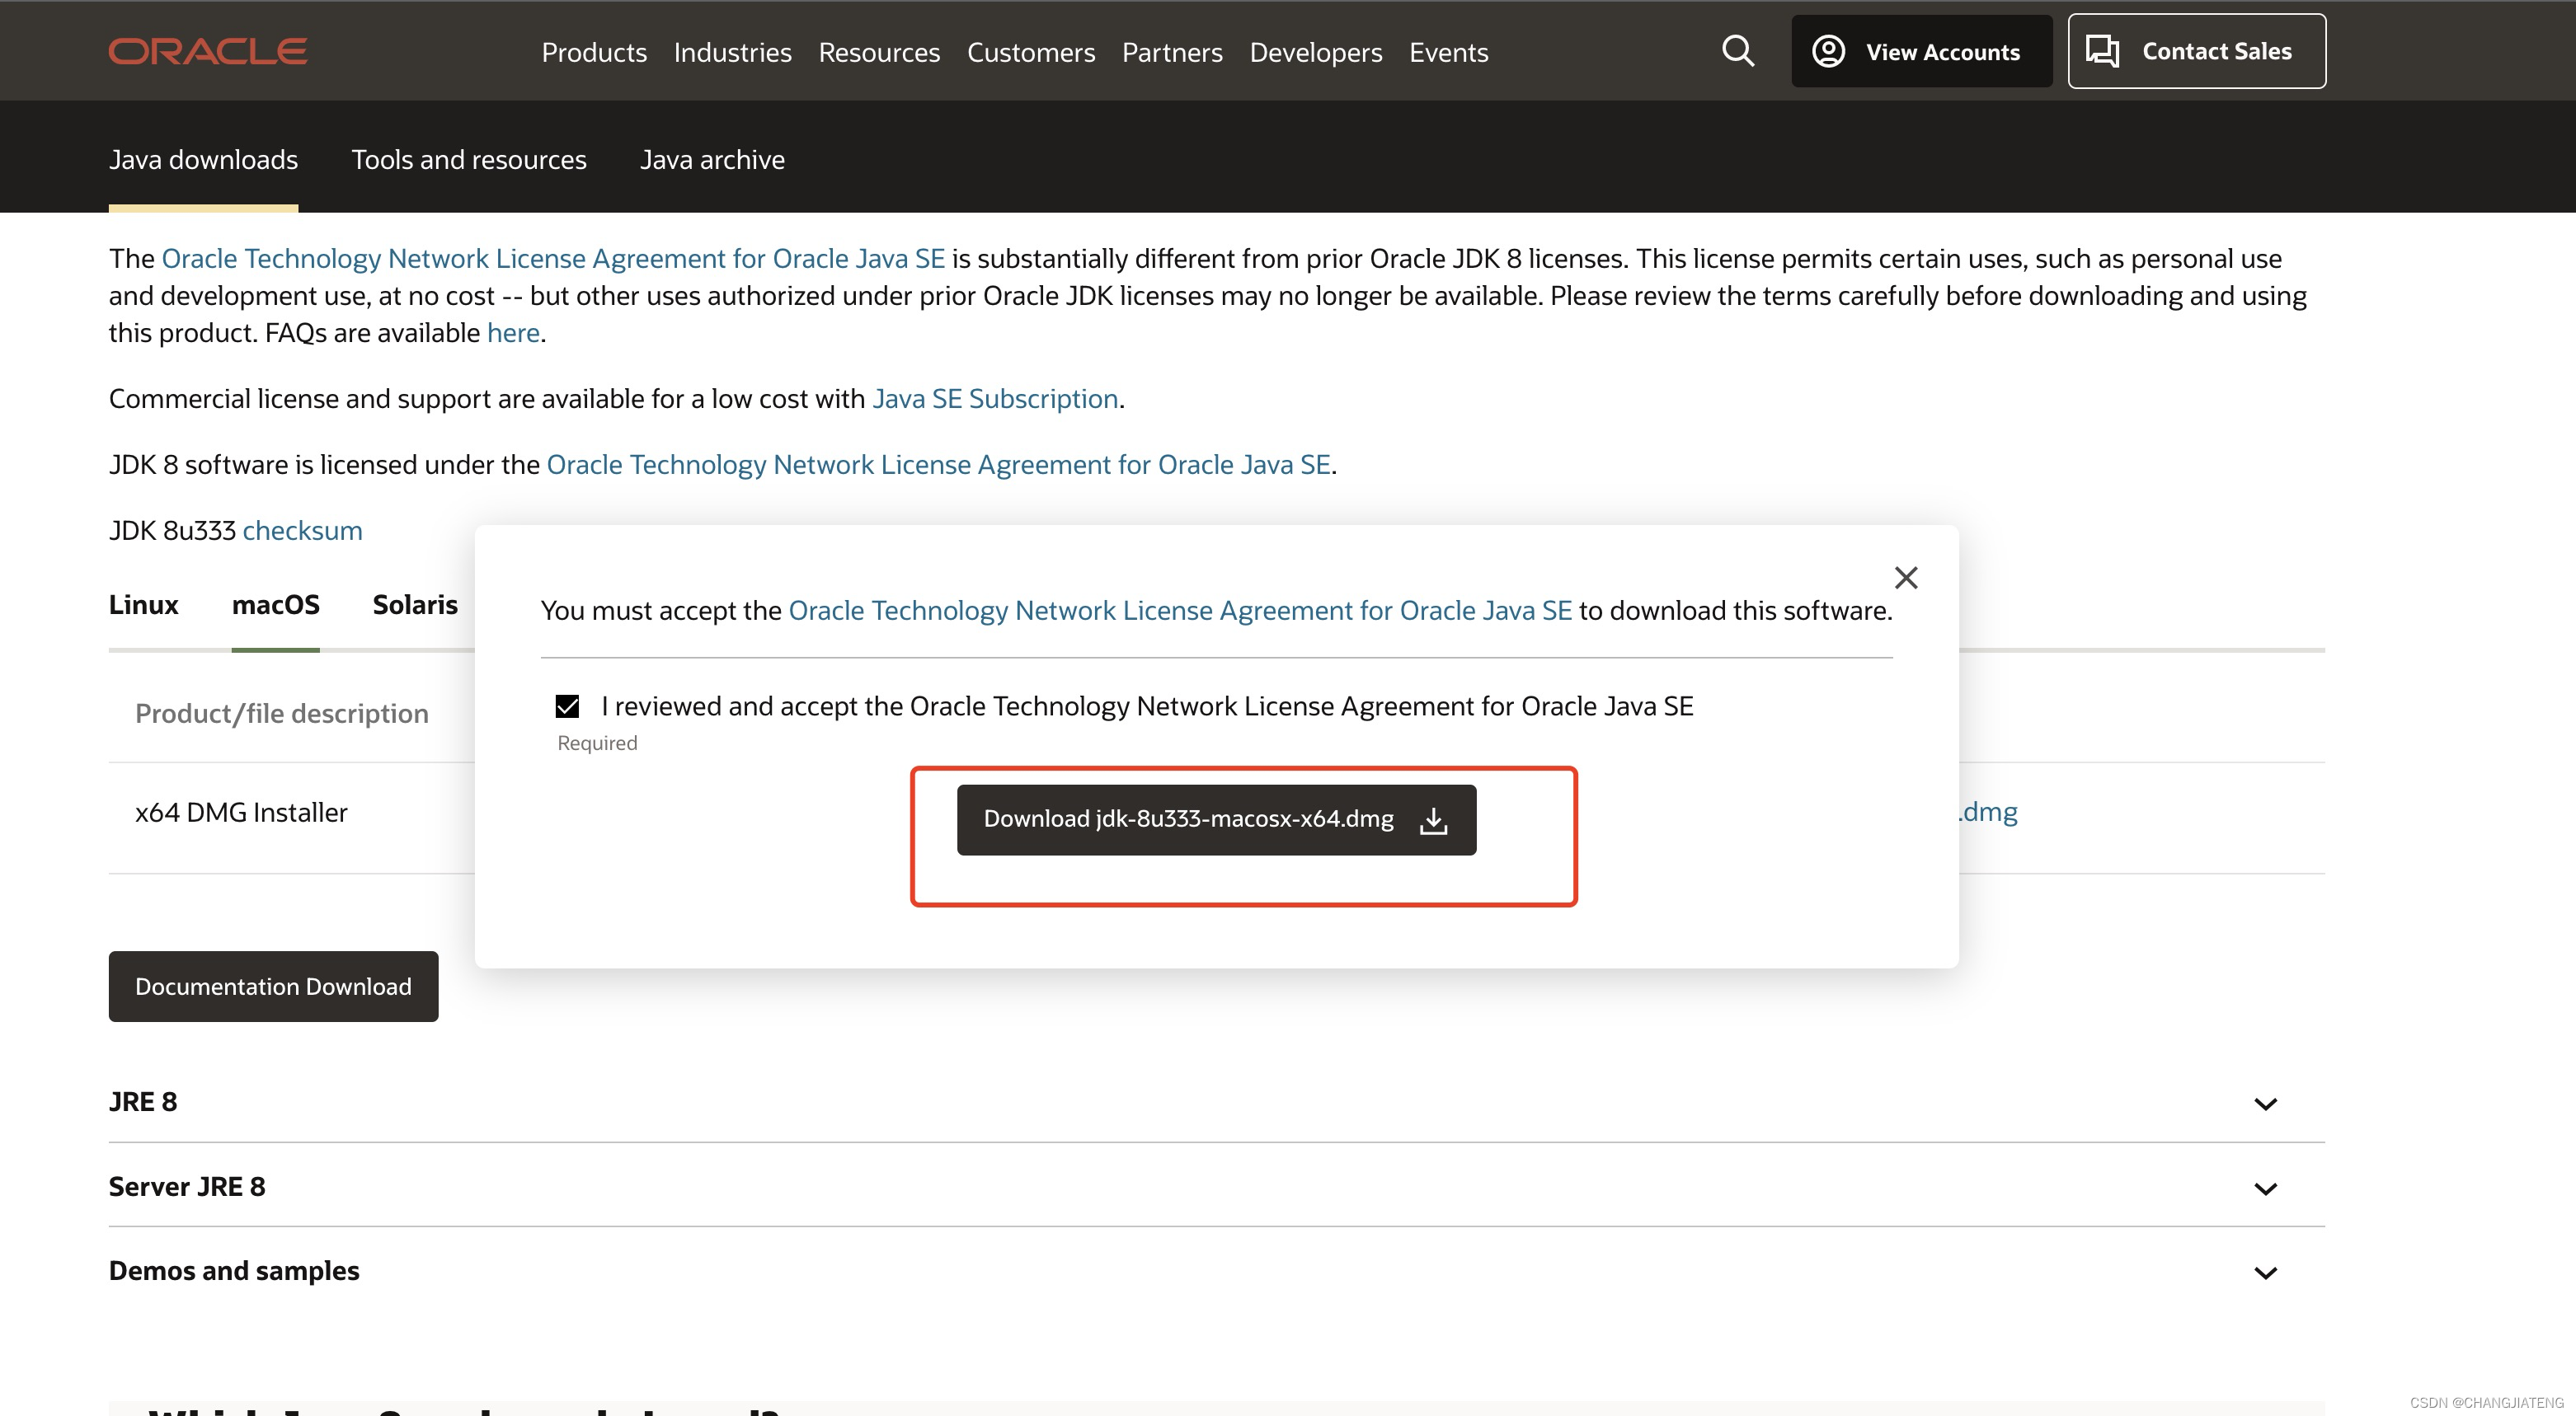Click the 'Product/file description' column header
The width and height of the screenshot is (2576, 1416).
[282, 714]
